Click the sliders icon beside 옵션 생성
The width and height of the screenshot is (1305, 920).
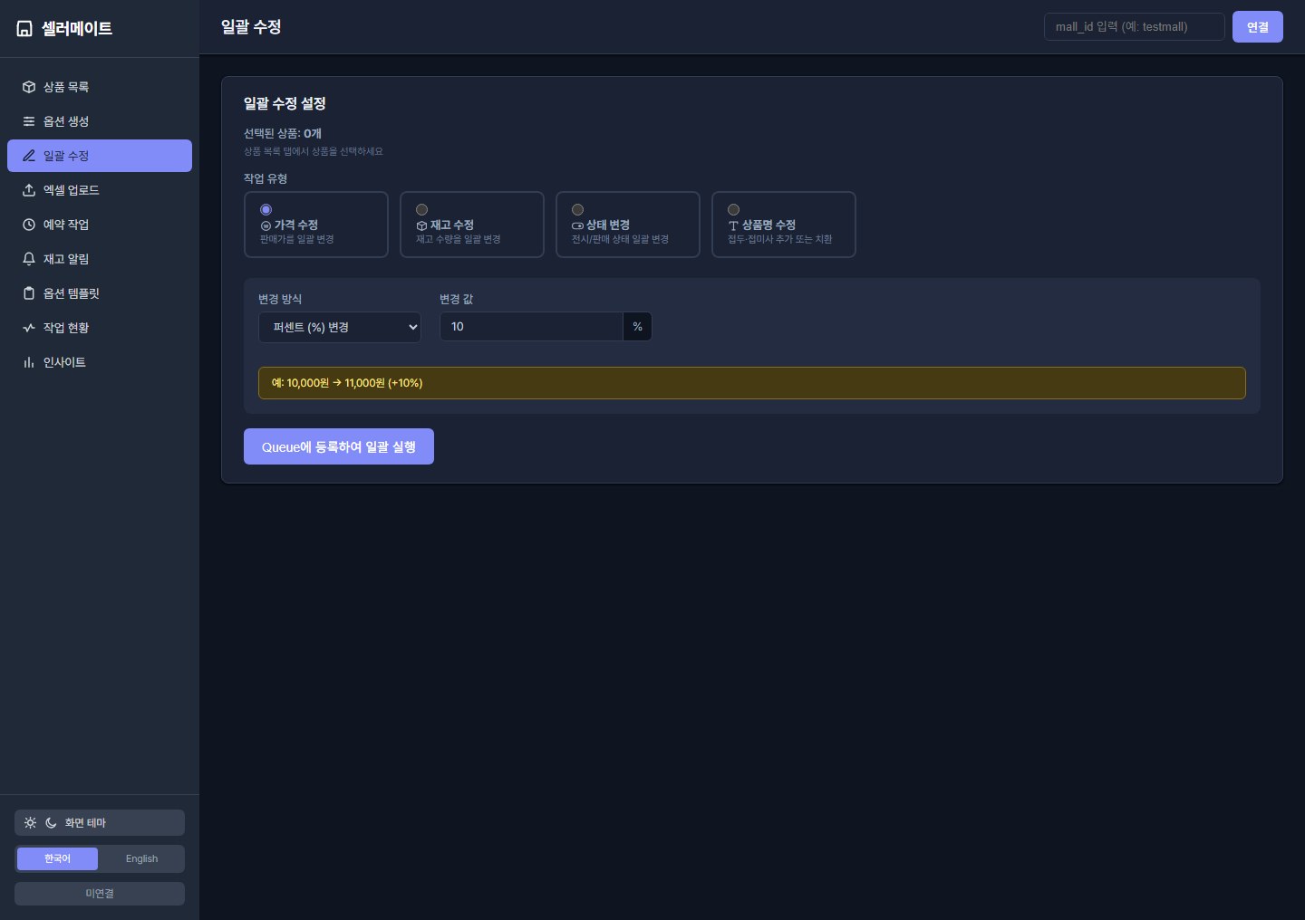(x=29, y=121)
